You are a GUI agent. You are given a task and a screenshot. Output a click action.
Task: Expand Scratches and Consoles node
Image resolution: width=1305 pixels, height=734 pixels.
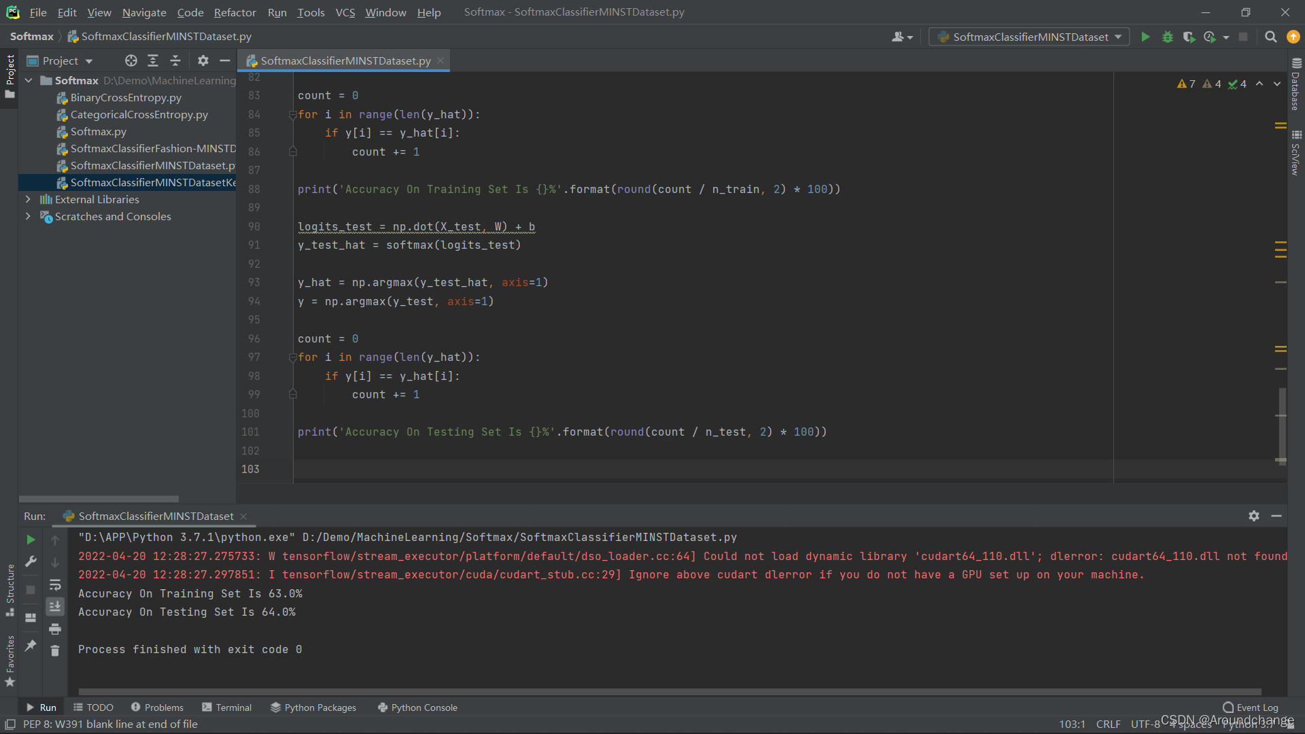(x=28, y=217)
